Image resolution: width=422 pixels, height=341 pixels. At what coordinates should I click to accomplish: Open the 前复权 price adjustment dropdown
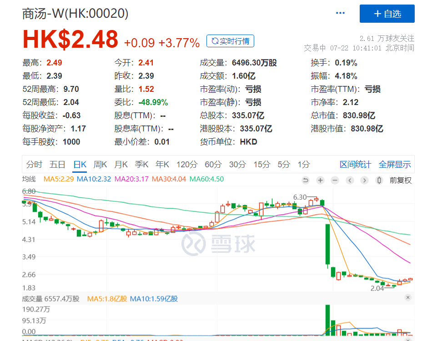[x=401, y=180]
